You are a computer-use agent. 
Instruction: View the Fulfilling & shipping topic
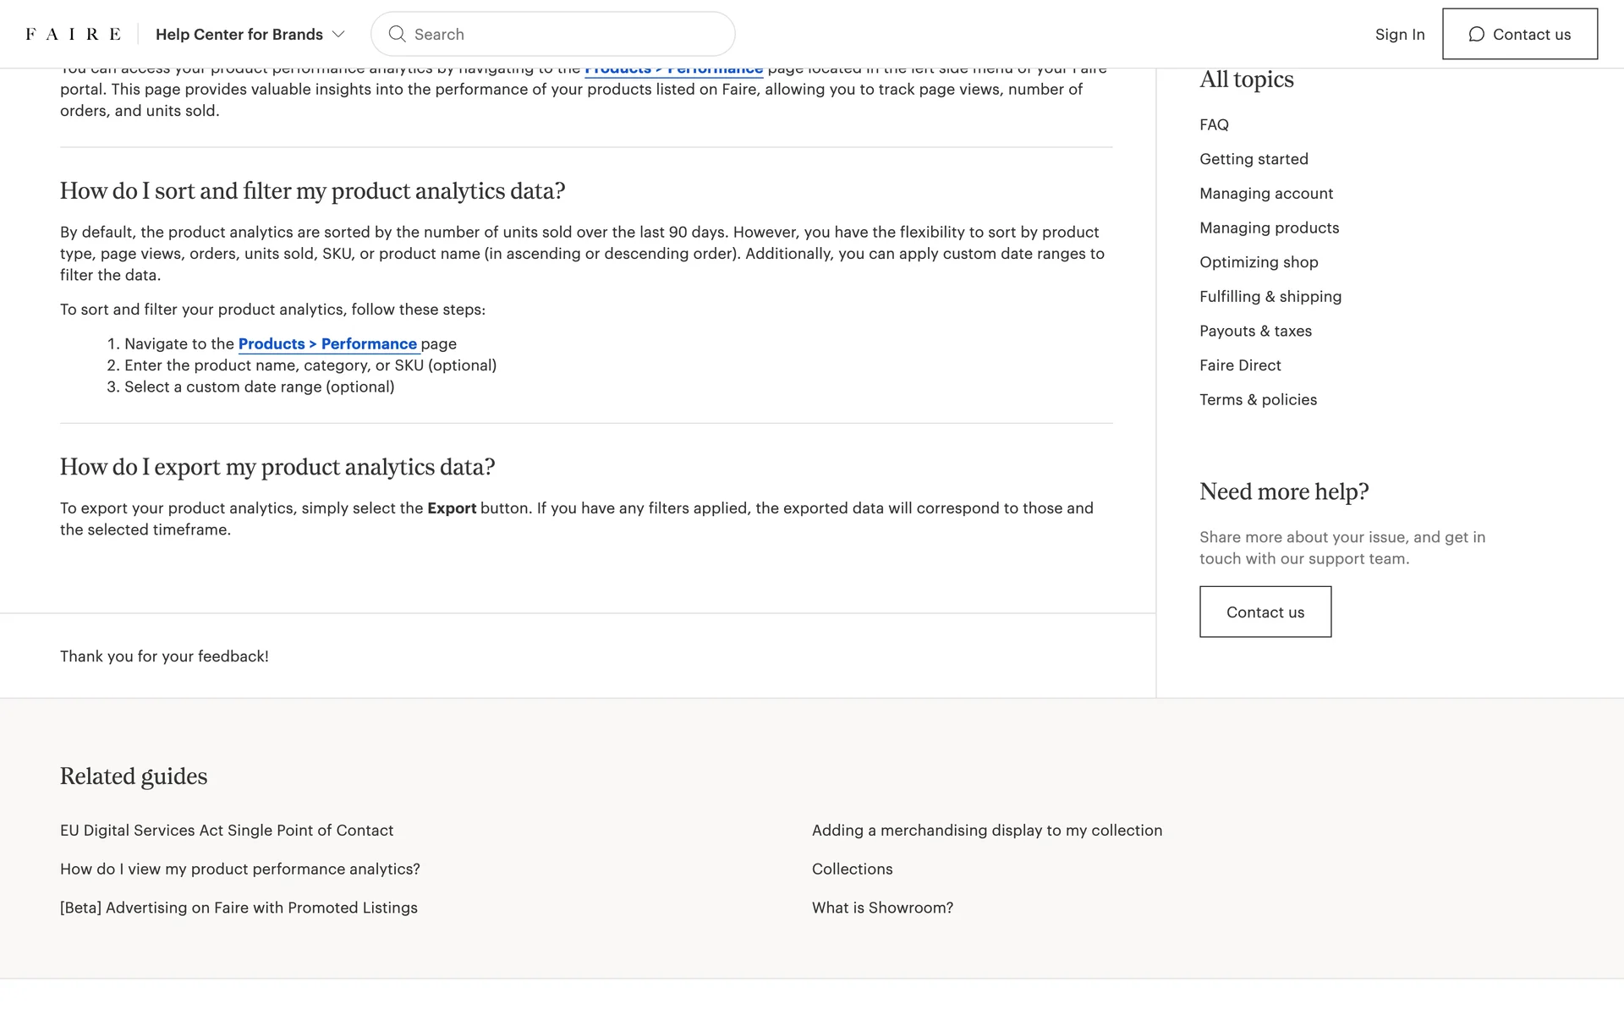click(x=1270, y=296)
